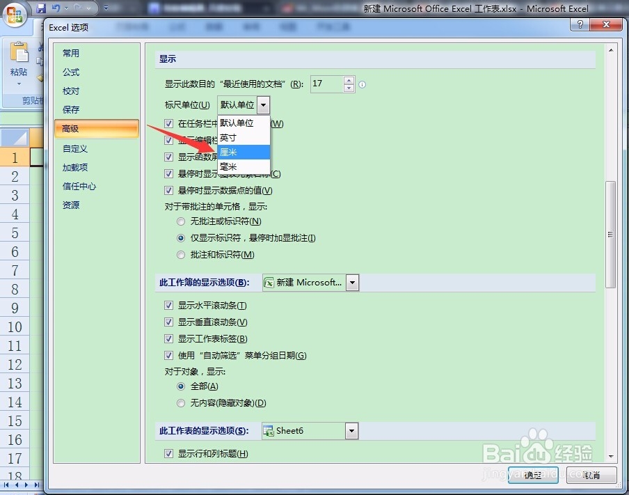Click the recent documents number field

tap(327, 84)
